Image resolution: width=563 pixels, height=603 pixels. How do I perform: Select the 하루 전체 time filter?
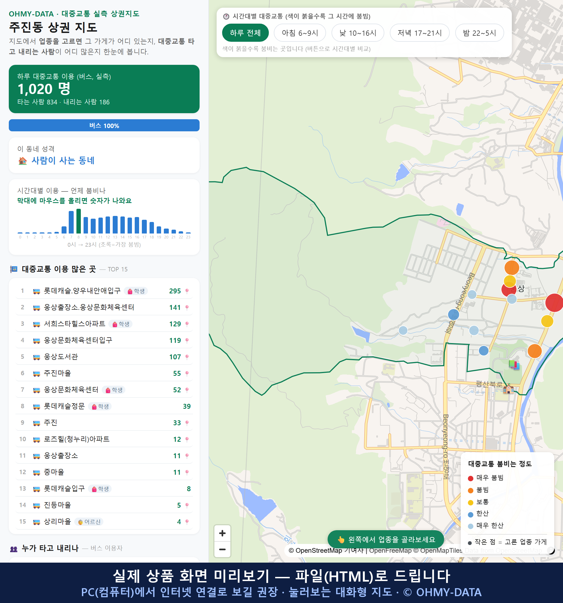tap(245, 33)
